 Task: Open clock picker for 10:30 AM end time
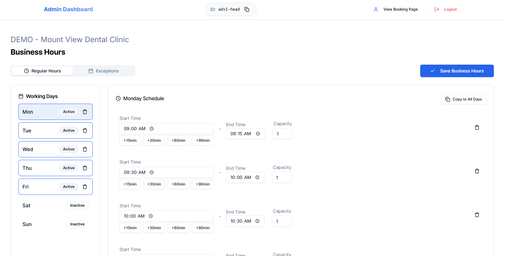click(x=257, y=221)
